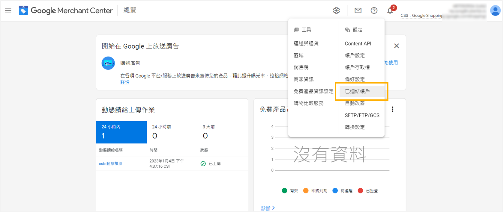Open Content API settings

point(358,43)
